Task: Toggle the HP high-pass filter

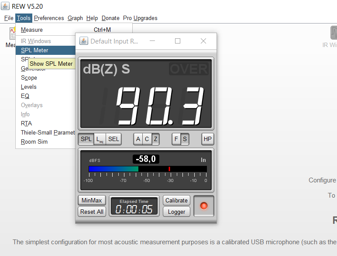Action: point(208,139)
